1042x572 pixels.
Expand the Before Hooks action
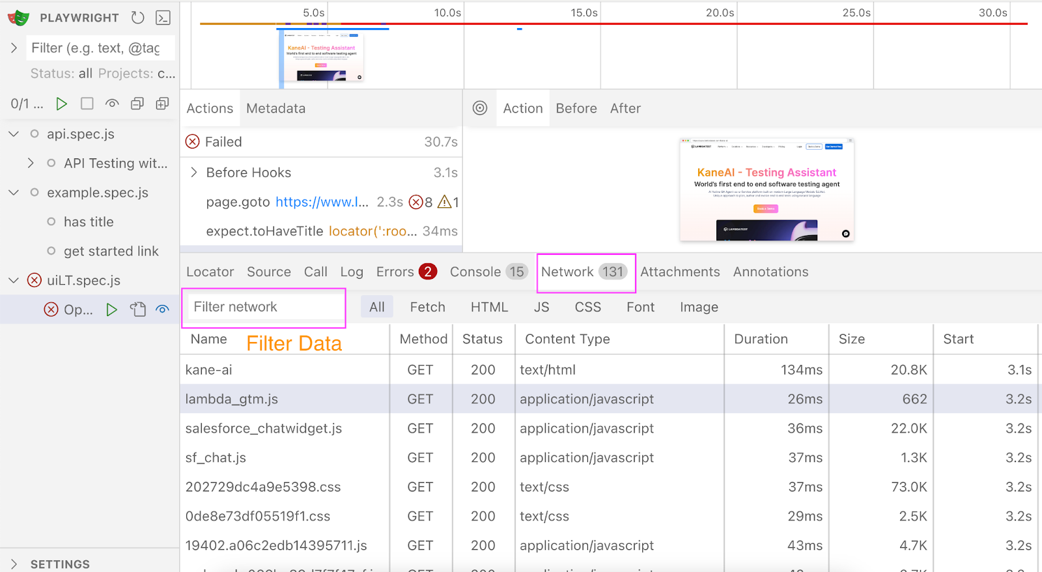point(193,172)
